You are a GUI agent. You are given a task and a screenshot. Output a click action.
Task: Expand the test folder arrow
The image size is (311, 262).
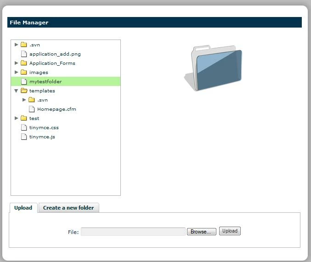click(x=16, y=118)
